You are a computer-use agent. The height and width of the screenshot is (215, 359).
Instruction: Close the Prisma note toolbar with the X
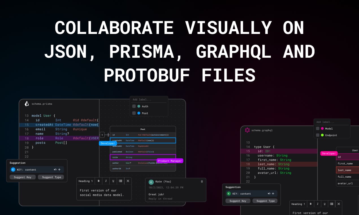click(128, 181)
